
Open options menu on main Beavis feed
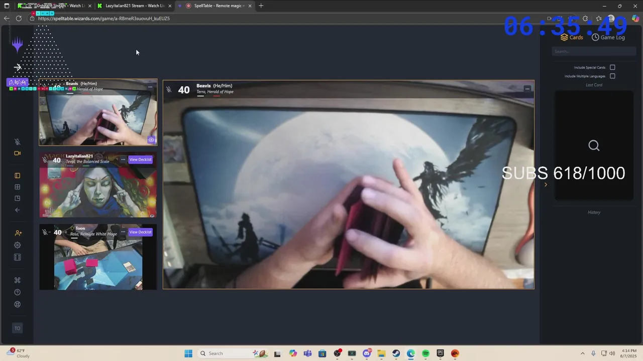[527, 89]
